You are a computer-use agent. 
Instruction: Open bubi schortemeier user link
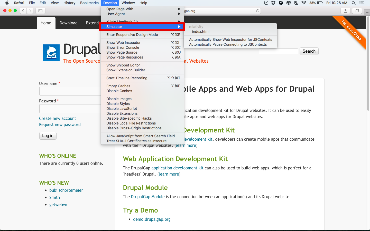click(66, 190)
